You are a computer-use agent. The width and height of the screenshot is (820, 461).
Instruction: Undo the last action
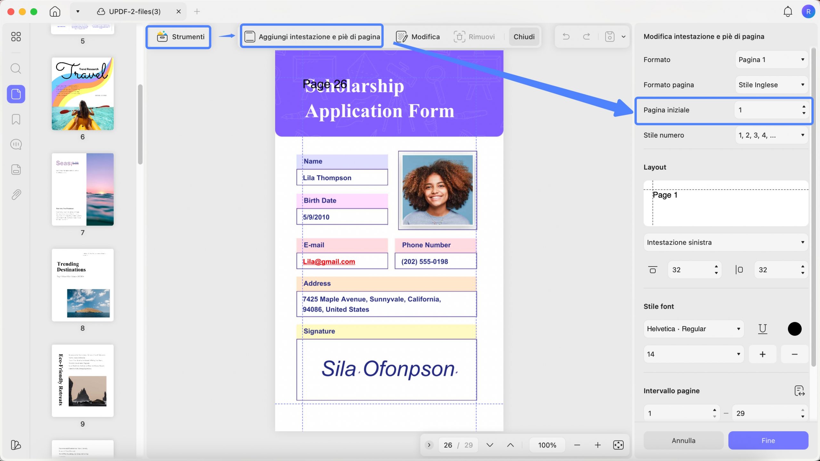point(566,37)
